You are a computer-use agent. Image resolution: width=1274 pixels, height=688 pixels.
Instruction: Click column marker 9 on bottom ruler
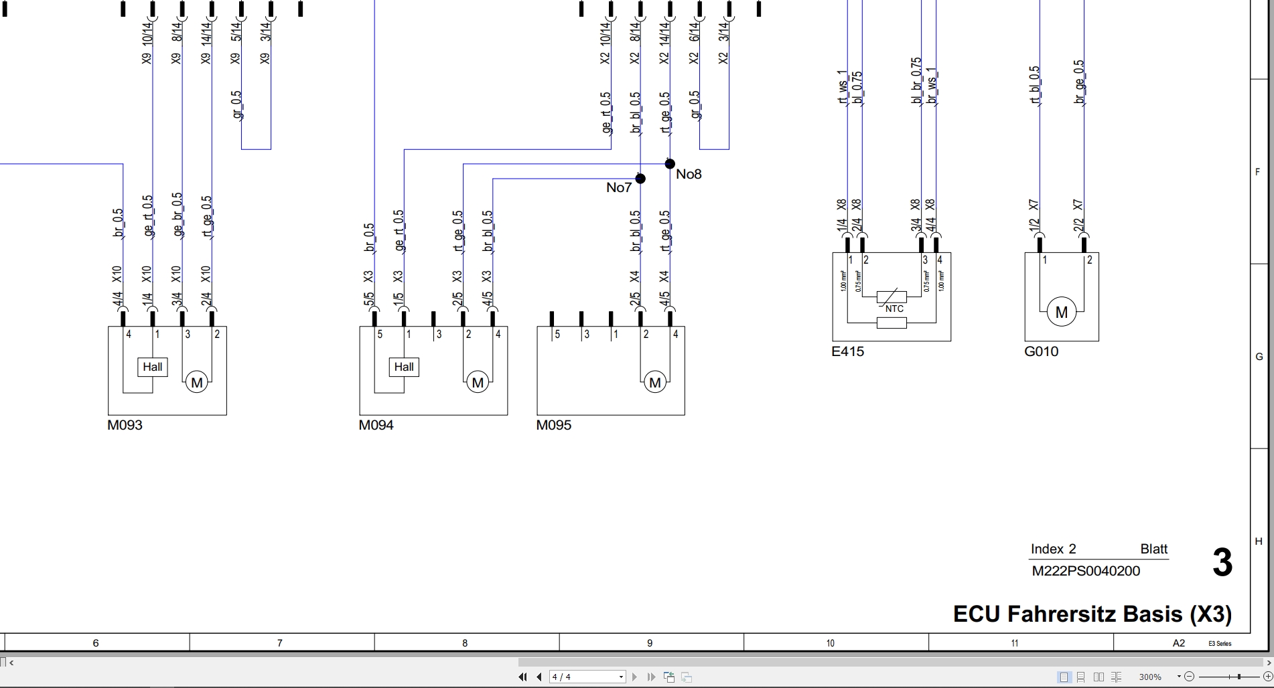tap(650, 643)
